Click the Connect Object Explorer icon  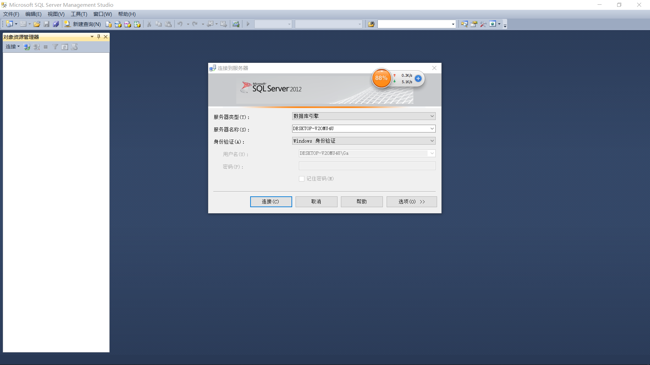[27, 47]
